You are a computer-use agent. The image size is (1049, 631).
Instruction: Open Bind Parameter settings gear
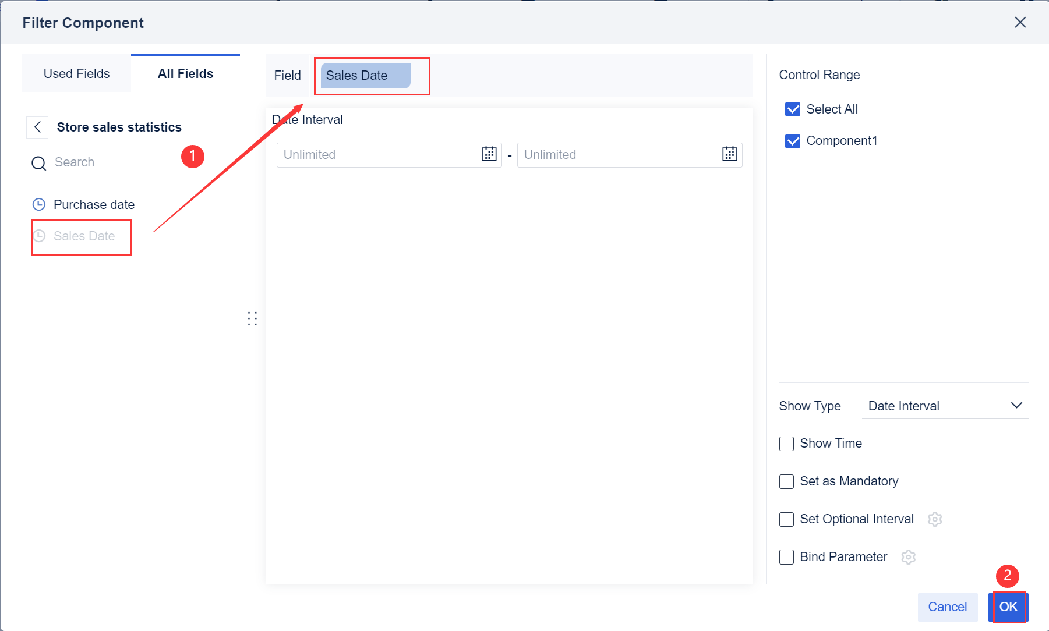(908, 556)
